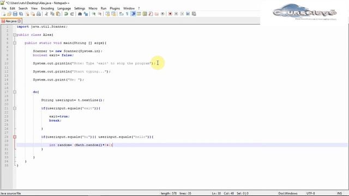The height and width of the screenshot is (196, 349).
Task: Click the Paste clipboard icon
Action: [x=58, y=14]
